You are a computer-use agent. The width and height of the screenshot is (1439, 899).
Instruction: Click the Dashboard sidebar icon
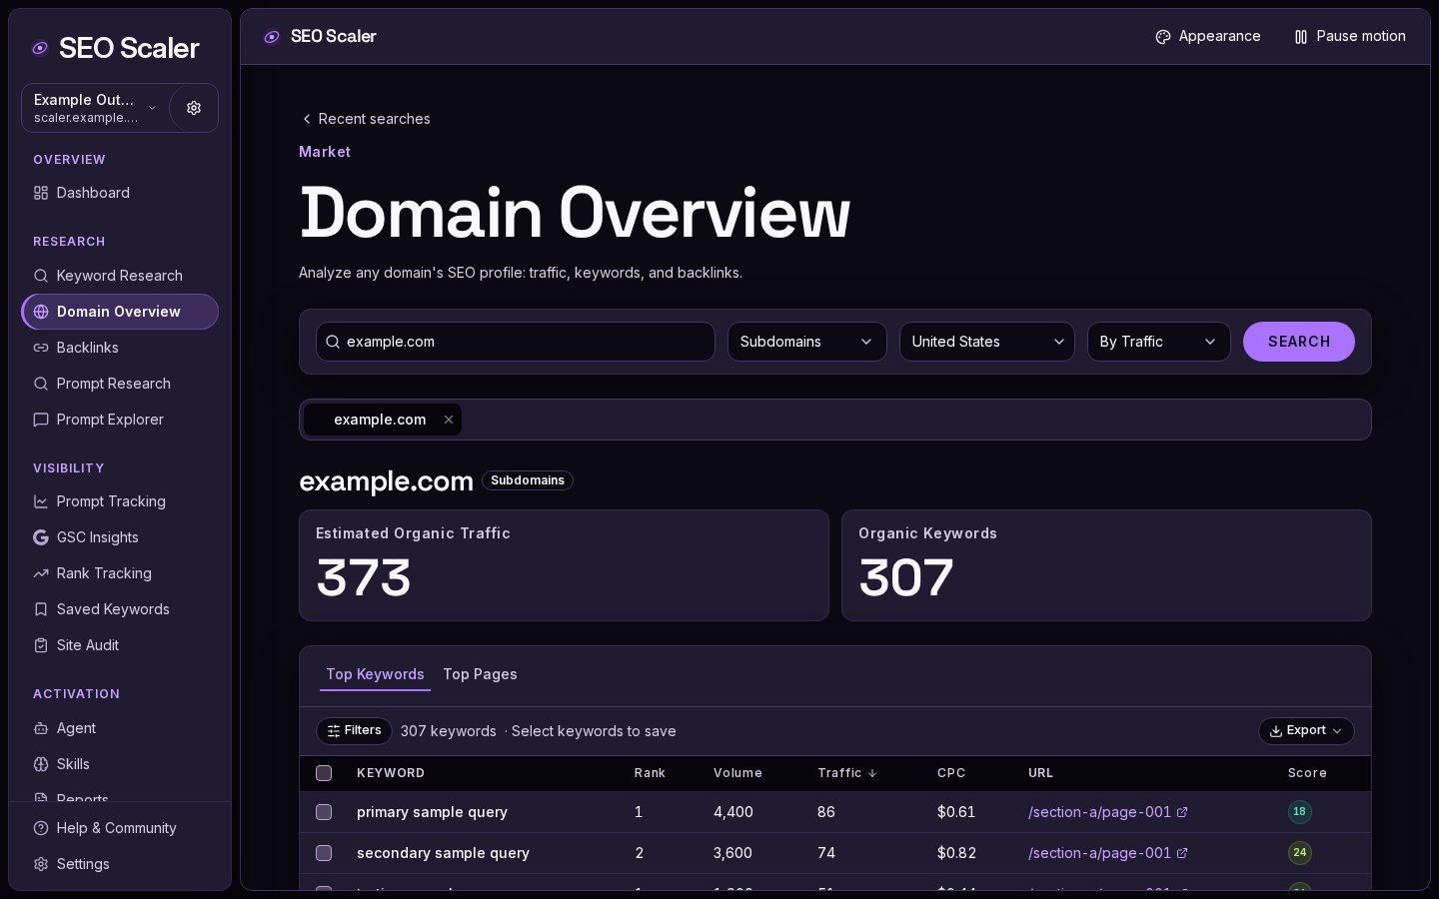[41, 193]
